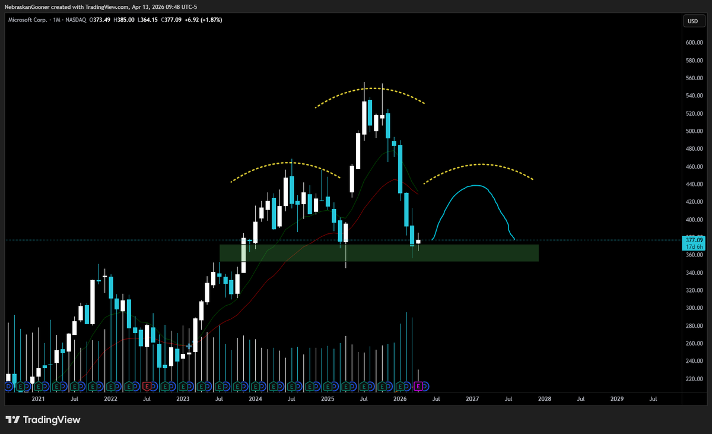Click the 260.00 price scale label

coord(693,343)
